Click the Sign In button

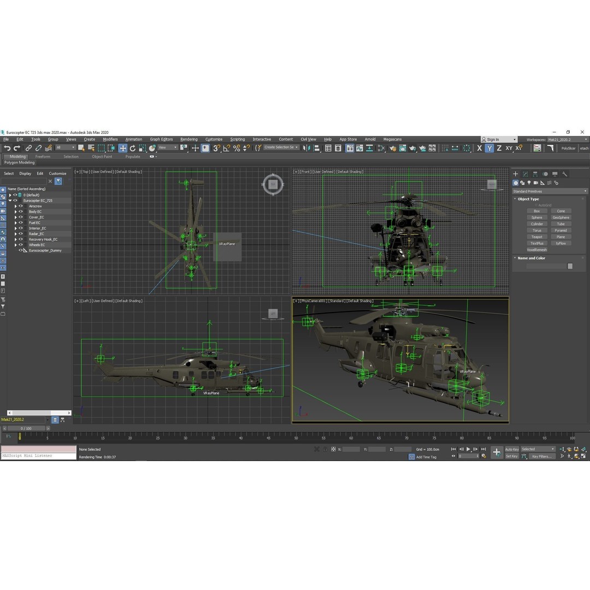[499, 140]
